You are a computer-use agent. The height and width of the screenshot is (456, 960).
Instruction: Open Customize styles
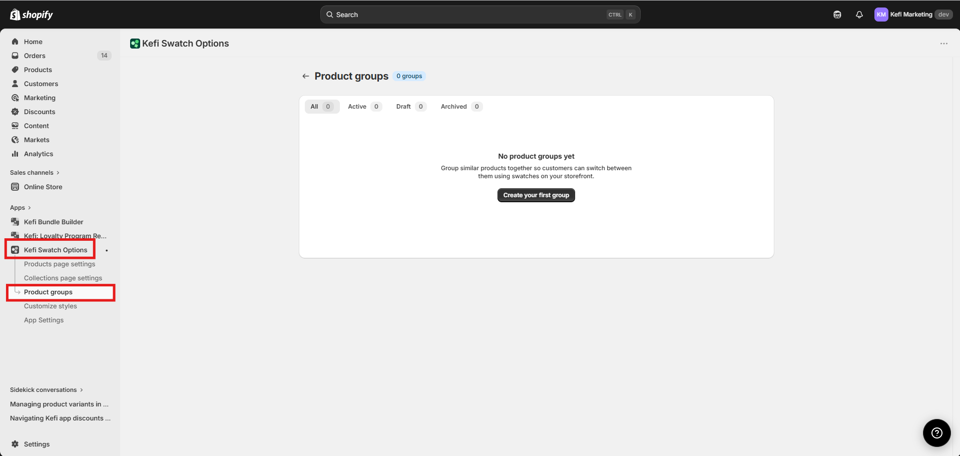point(51,306)
